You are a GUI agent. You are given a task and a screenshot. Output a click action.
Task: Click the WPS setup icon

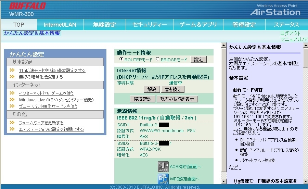click(163, 179)
